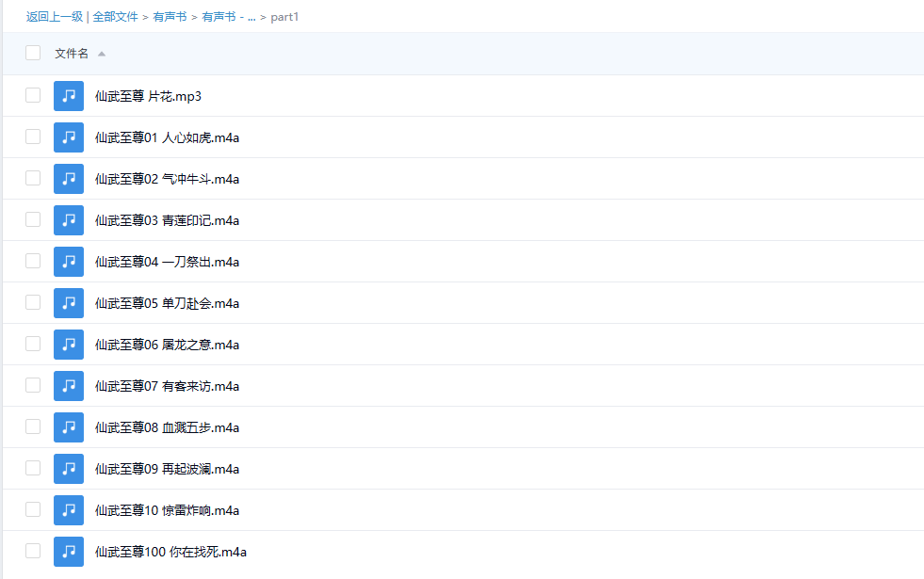
Task: Click the 文件名 column header
Action: click(72, 54)
